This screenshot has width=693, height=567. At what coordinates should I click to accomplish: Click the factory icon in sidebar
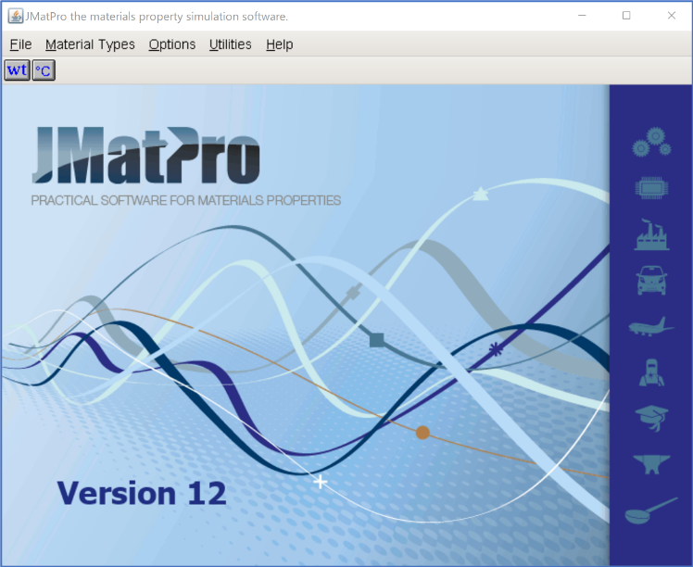(x=651, y=234)
